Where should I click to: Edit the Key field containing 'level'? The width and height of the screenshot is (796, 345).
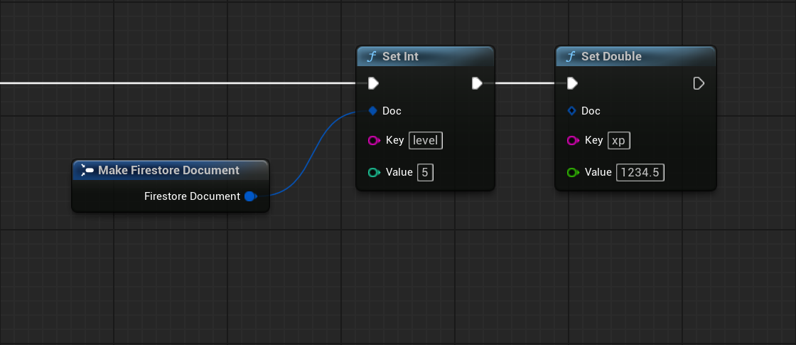point(426,141)
